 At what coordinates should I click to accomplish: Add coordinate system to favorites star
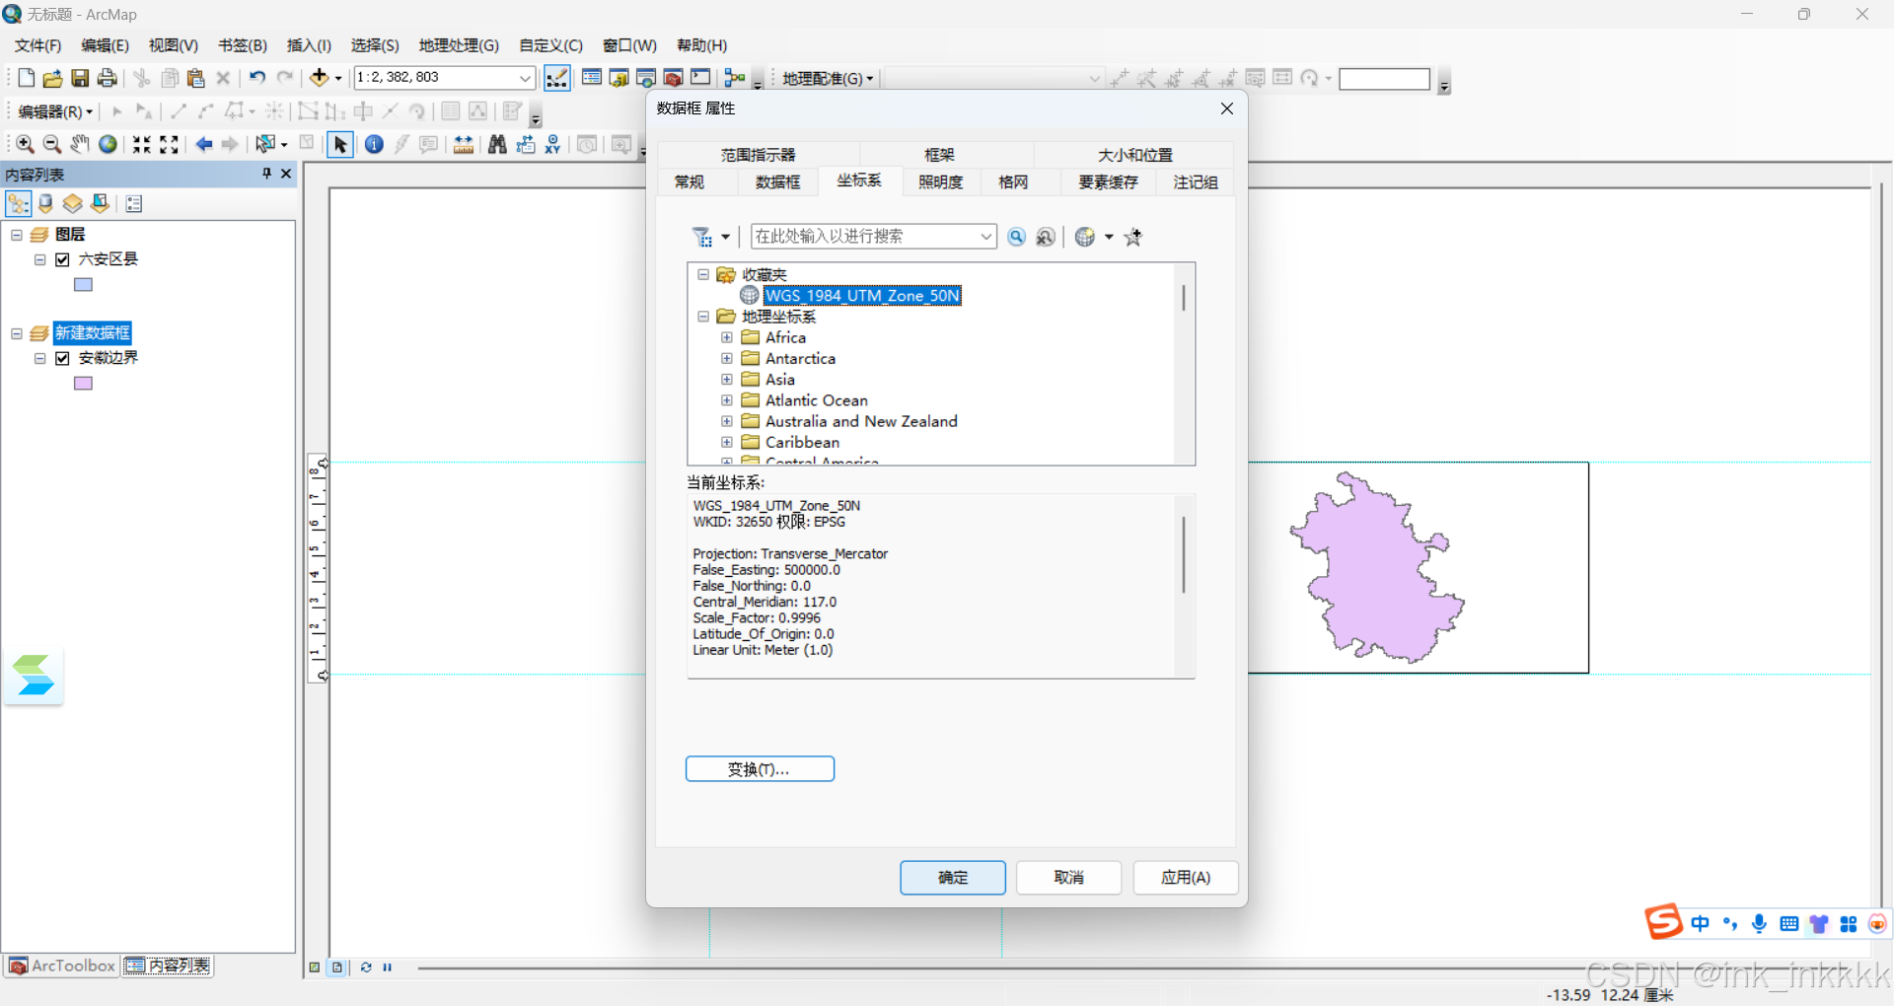pyautogui.click(x=1133, y=237)
